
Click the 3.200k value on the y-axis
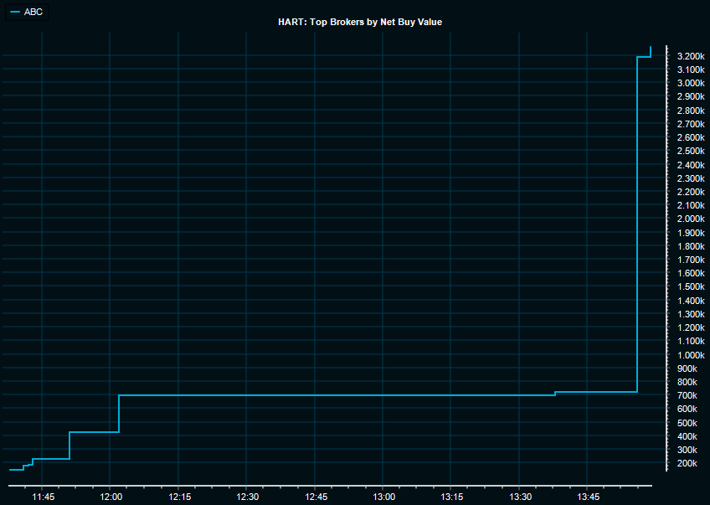click(690, 56)
